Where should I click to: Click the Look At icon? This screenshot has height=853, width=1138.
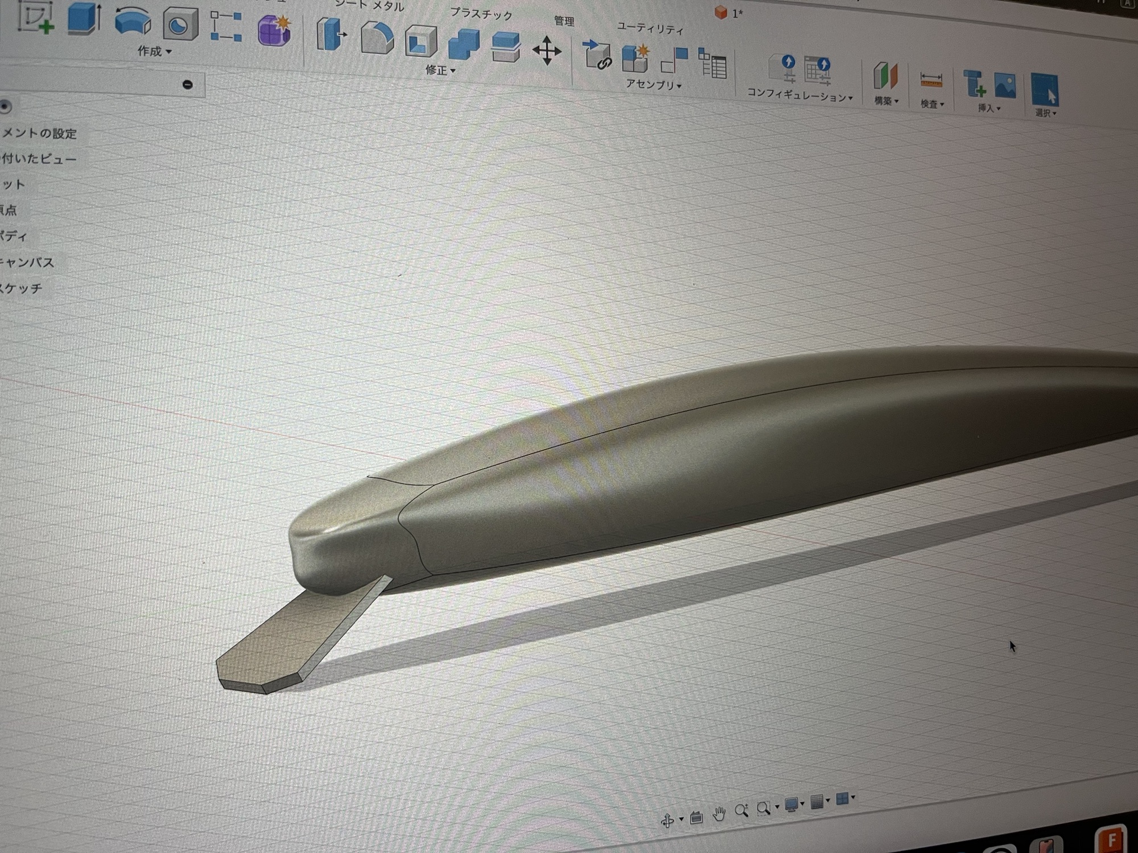pyautogui.click(x=696, y=818)
